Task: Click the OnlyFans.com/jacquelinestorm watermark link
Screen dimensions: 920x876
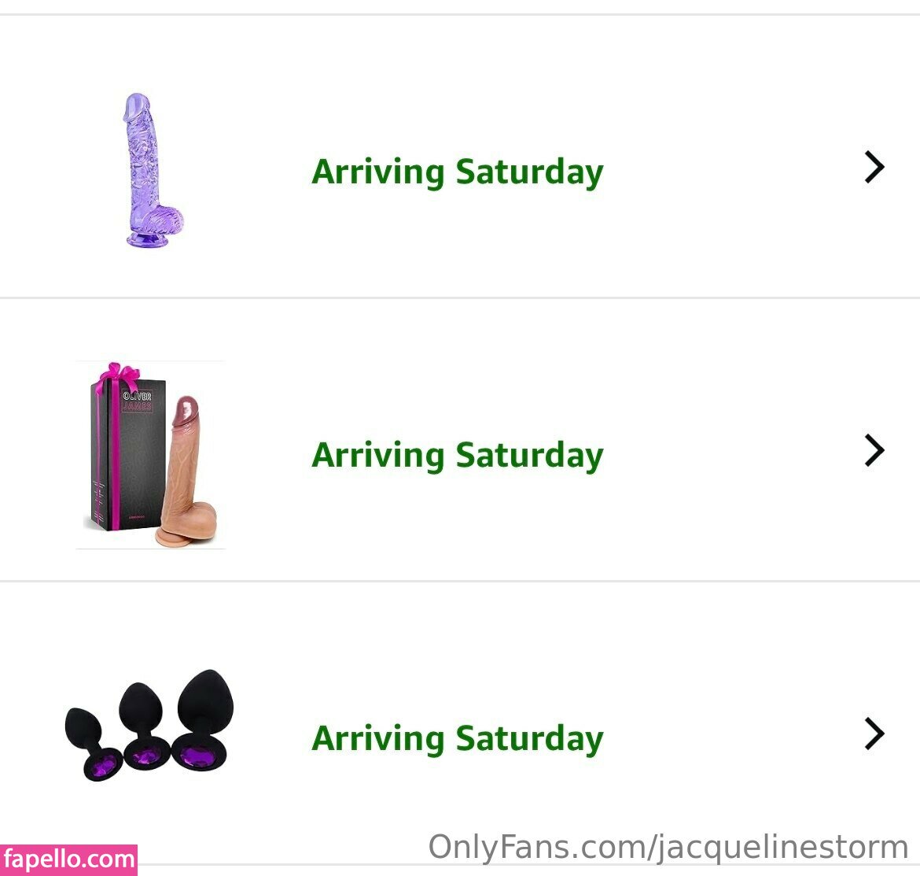Action: click(x=668, y=848)
